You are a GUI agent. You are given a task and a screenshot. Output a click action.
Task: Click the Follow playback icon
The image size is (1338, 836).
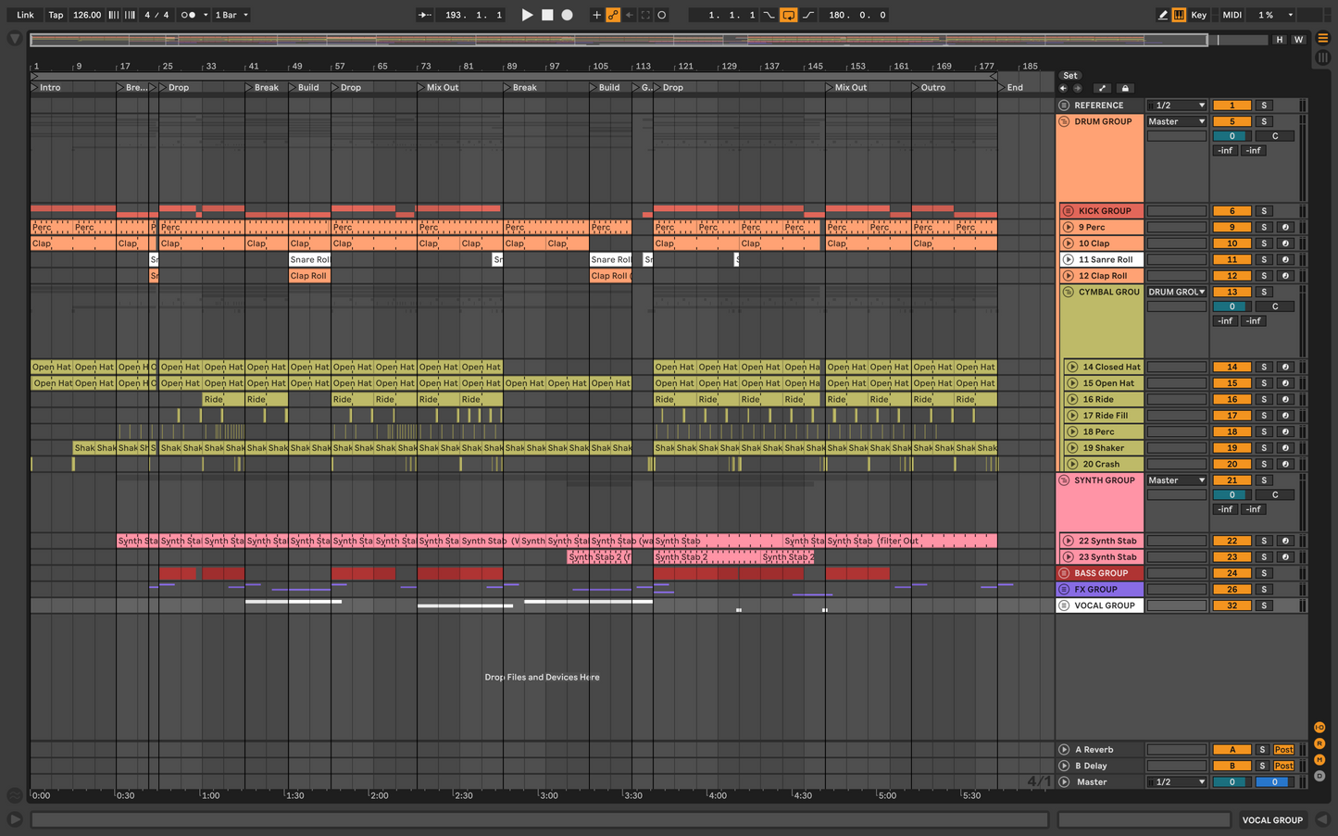tap(424, 15)
